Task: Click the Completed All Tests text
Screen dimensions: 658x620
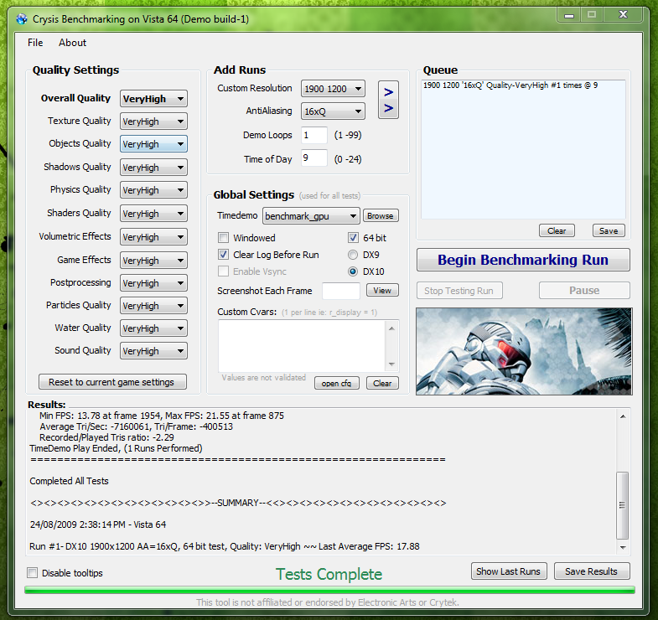Action: coord(70,481)
